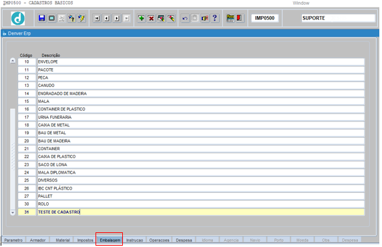382x247 pixels.
Task: Click the duplicate record icon
Action: coord(161,18)
